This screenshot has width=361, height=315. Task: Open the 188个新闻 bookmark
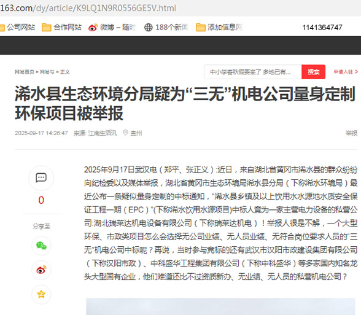[x=166, y=28]
